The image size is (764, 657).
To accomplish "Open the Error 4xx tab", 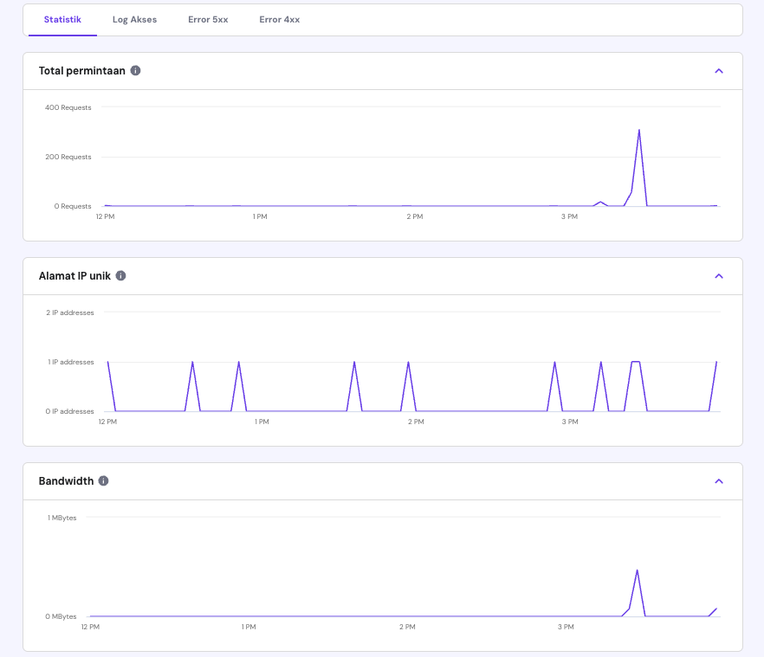I will pos(279,19).
